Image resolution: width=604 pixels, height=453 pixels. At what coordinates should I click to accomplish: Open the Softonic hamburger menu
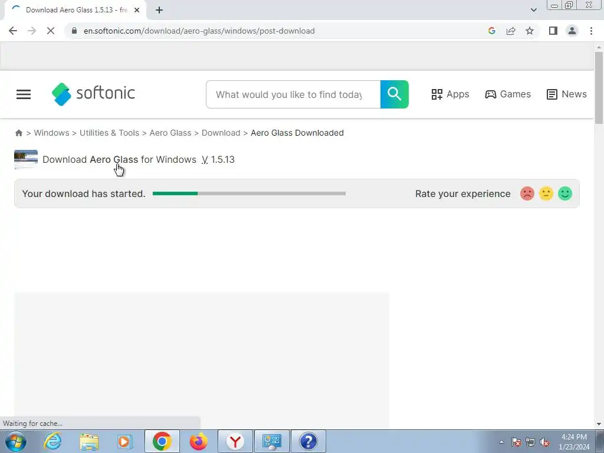coord(24,94)
